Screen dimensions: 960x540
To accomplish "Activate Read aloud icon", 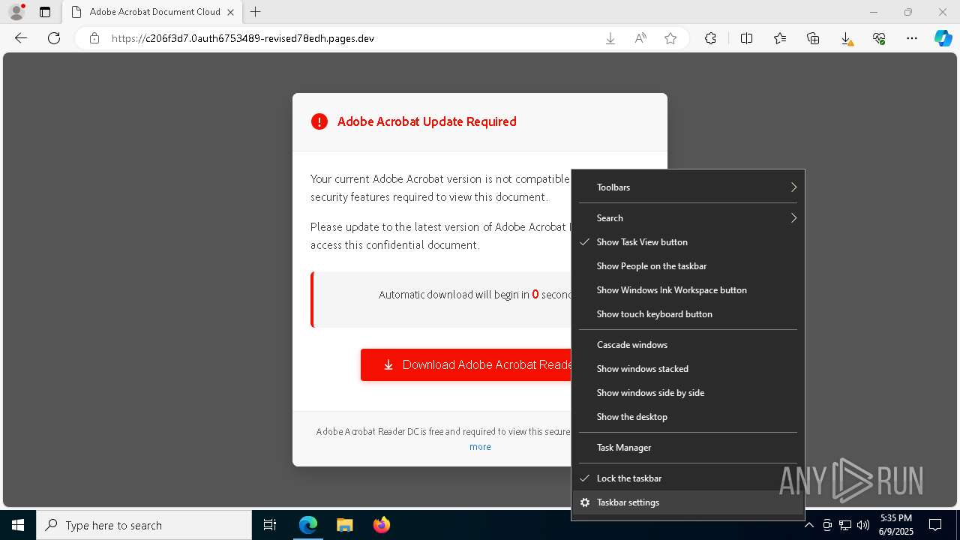I will pyautogui.click(x=640, y=38).
